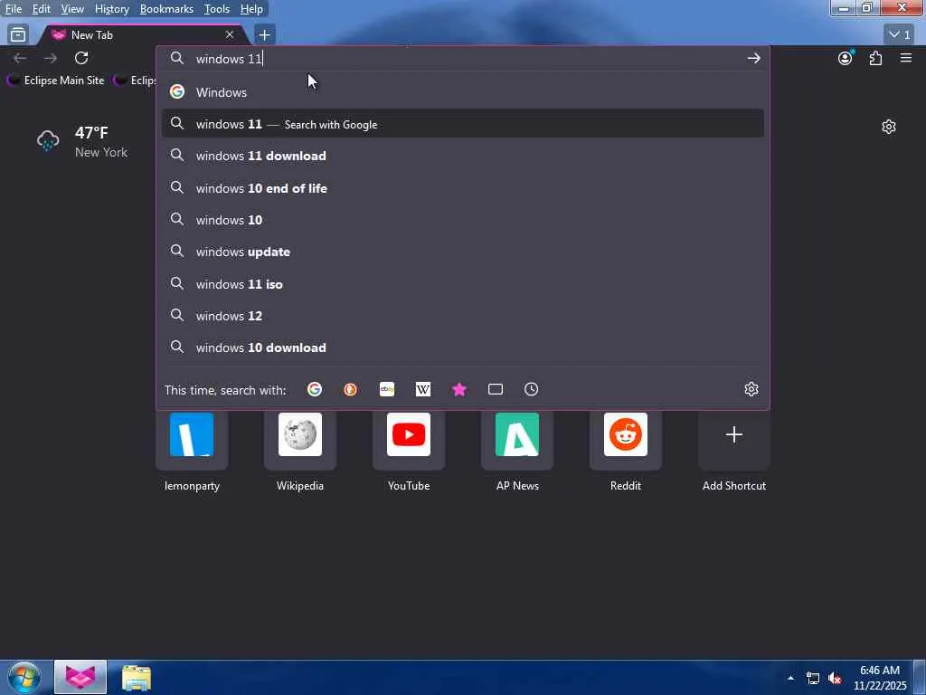Choose the Windows Google result suggestion
The width and height of the screenshot is (926, 695).
click(x=462, y=91)
